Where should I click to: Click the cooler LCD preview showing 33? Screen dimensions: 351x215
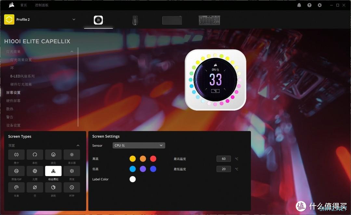[x=215, y=80]
